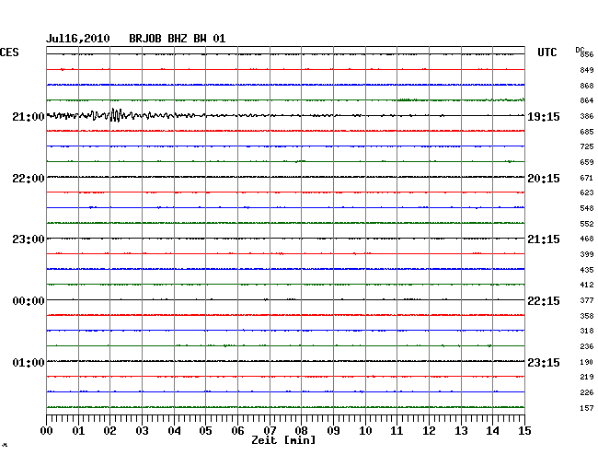Select the DC value 685
Viewport: 598px width, 455px height.
(x=587, y=132)
